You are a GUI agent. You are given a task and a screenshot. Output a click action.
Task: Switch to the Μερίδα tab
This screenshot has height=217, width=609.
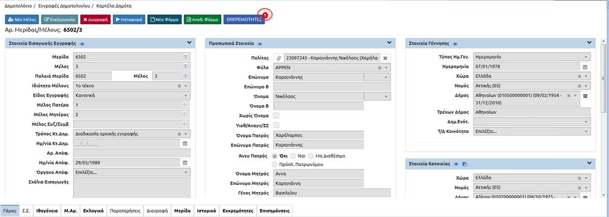(x=183, y=211)
